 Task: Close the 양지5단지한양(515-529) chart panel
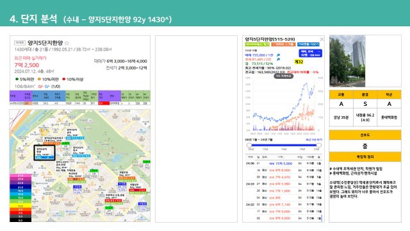click(322, 39)
